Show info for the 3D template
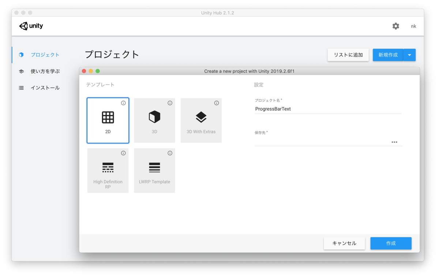Screen dimensions: 439x278 [170, 103]
